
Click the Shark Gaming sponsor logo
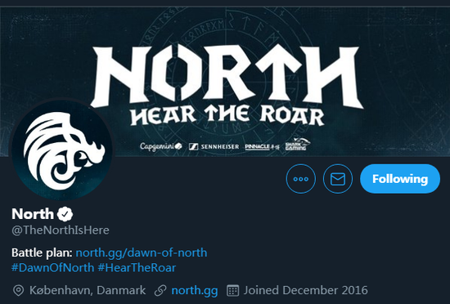click(x=298, y=144)
